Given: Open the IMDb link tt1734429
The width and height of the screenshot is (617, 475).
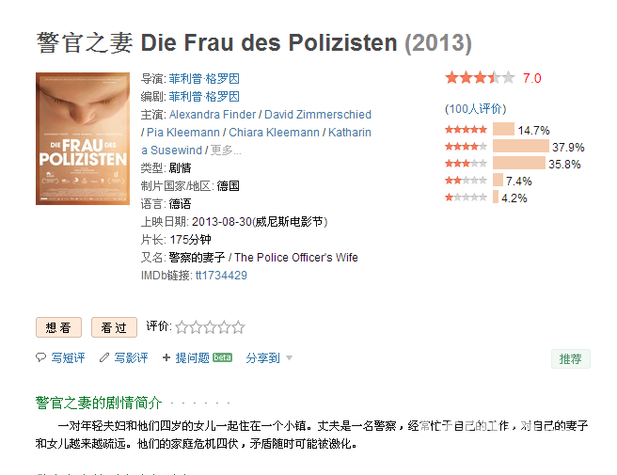Looking at the screenshot, I should pos(221,275).
